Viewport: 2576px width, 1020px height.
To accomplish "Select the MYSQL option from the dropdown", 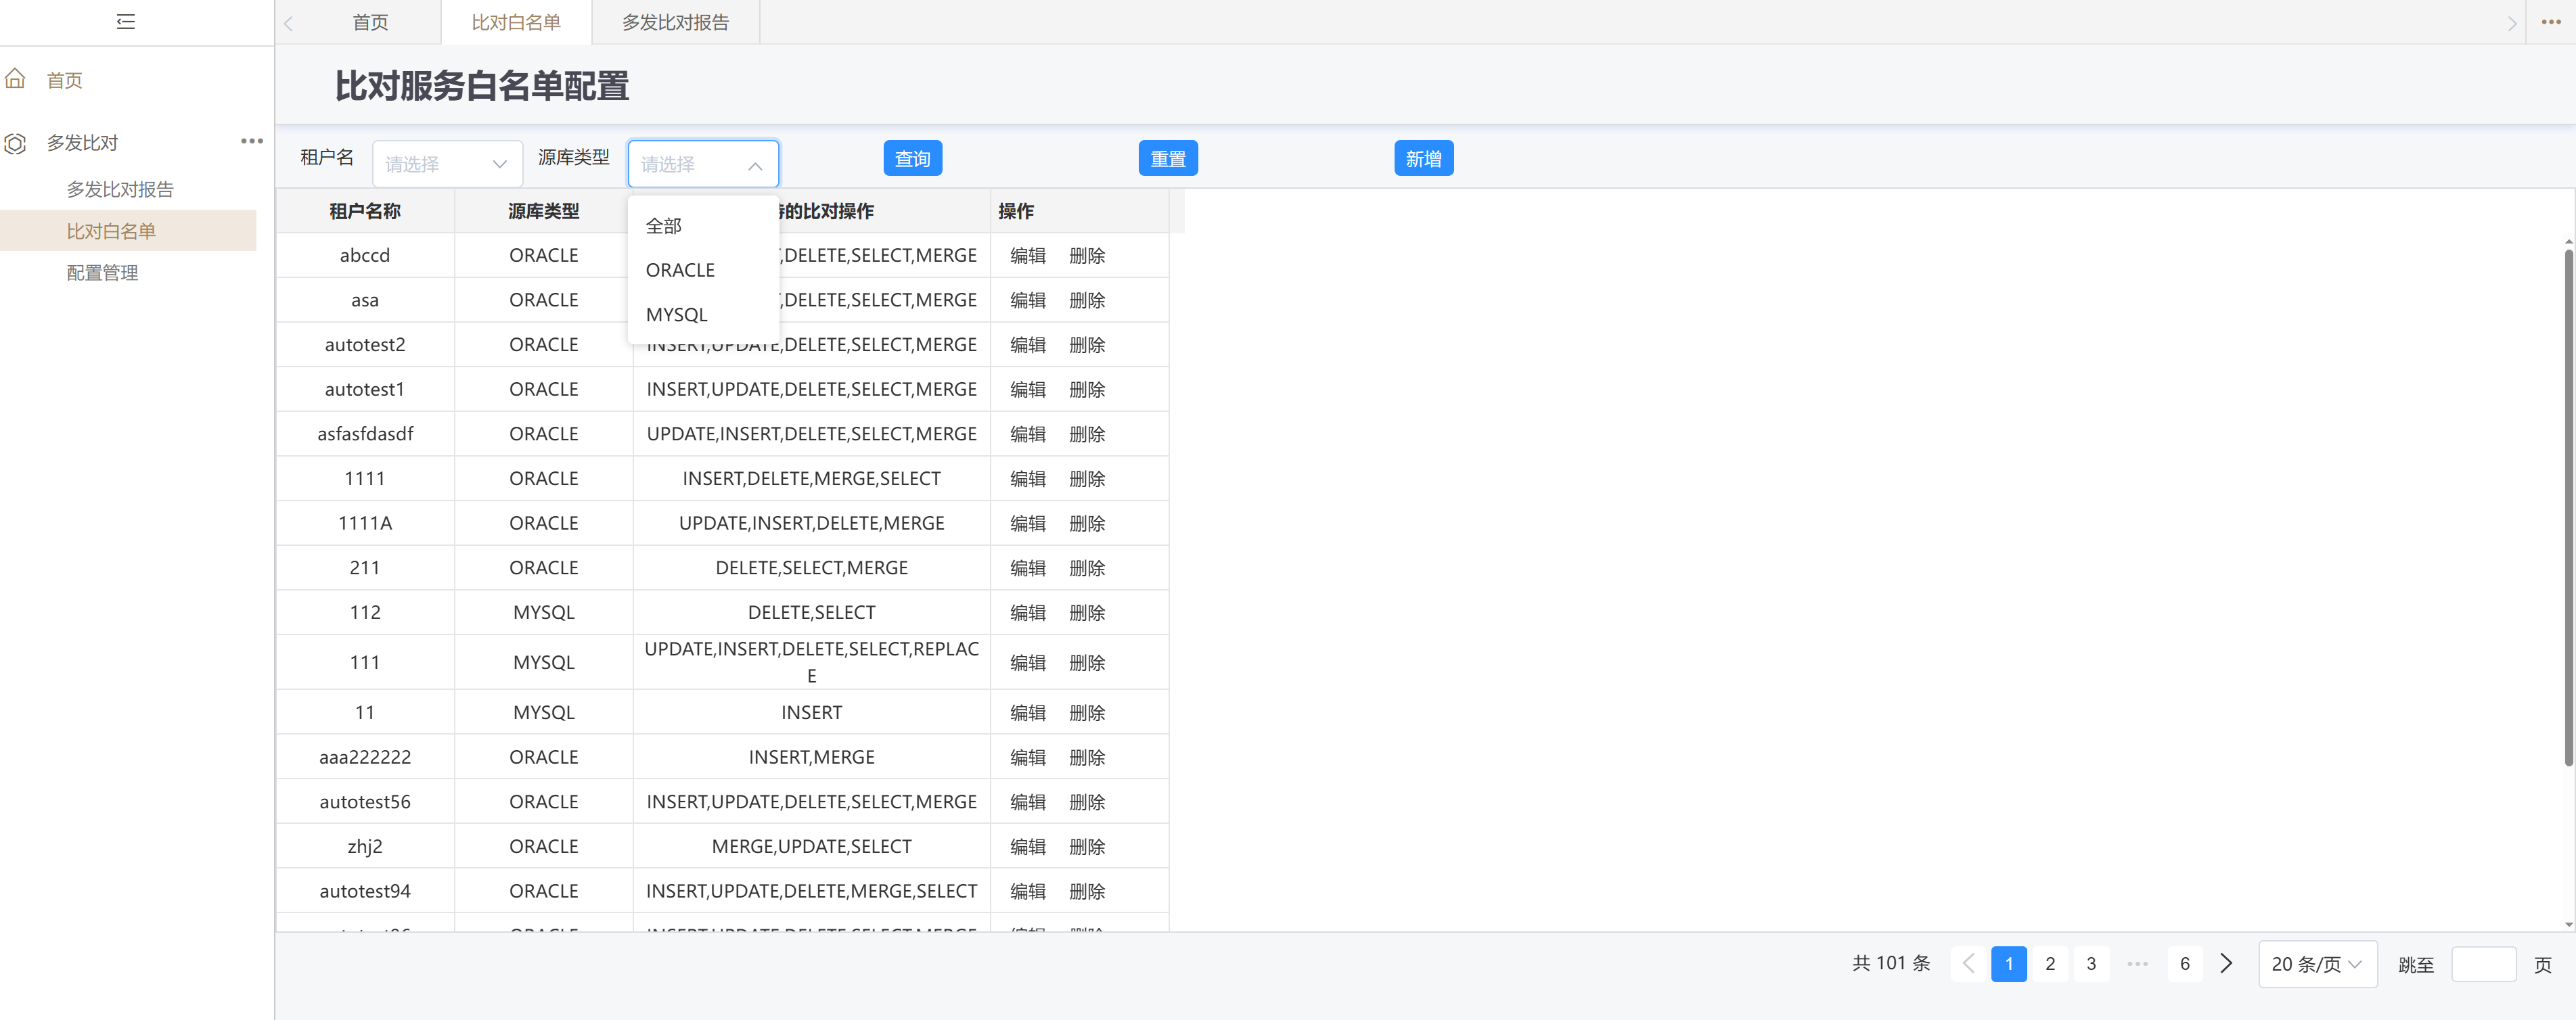I will point(677,315).
